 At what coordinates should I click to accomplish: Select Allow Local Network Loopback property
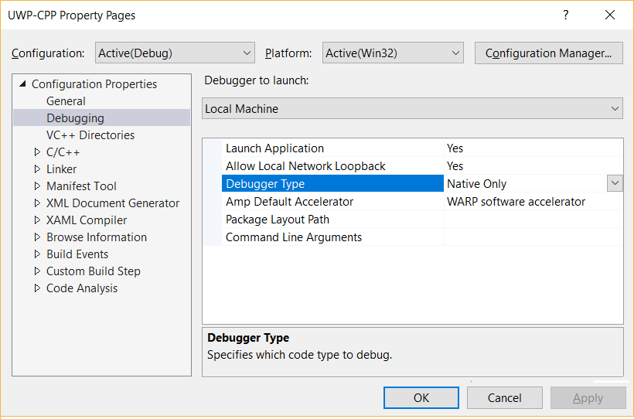tap(332, 165)
